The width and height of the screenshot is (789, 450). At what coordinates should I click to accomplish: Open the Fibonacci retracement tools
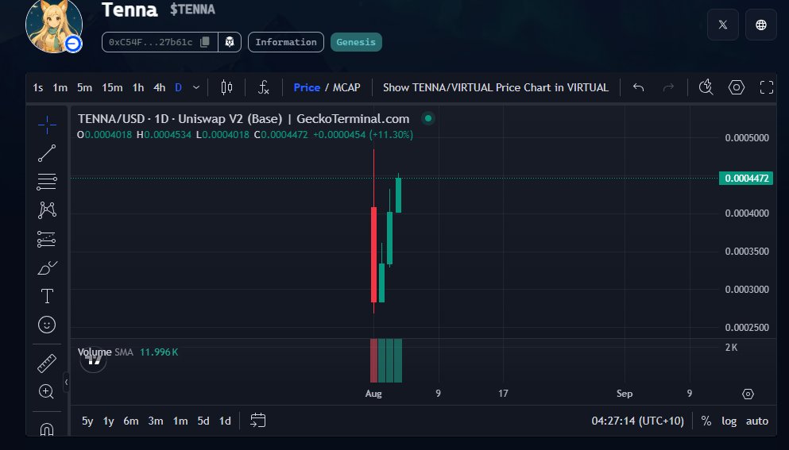47,182
